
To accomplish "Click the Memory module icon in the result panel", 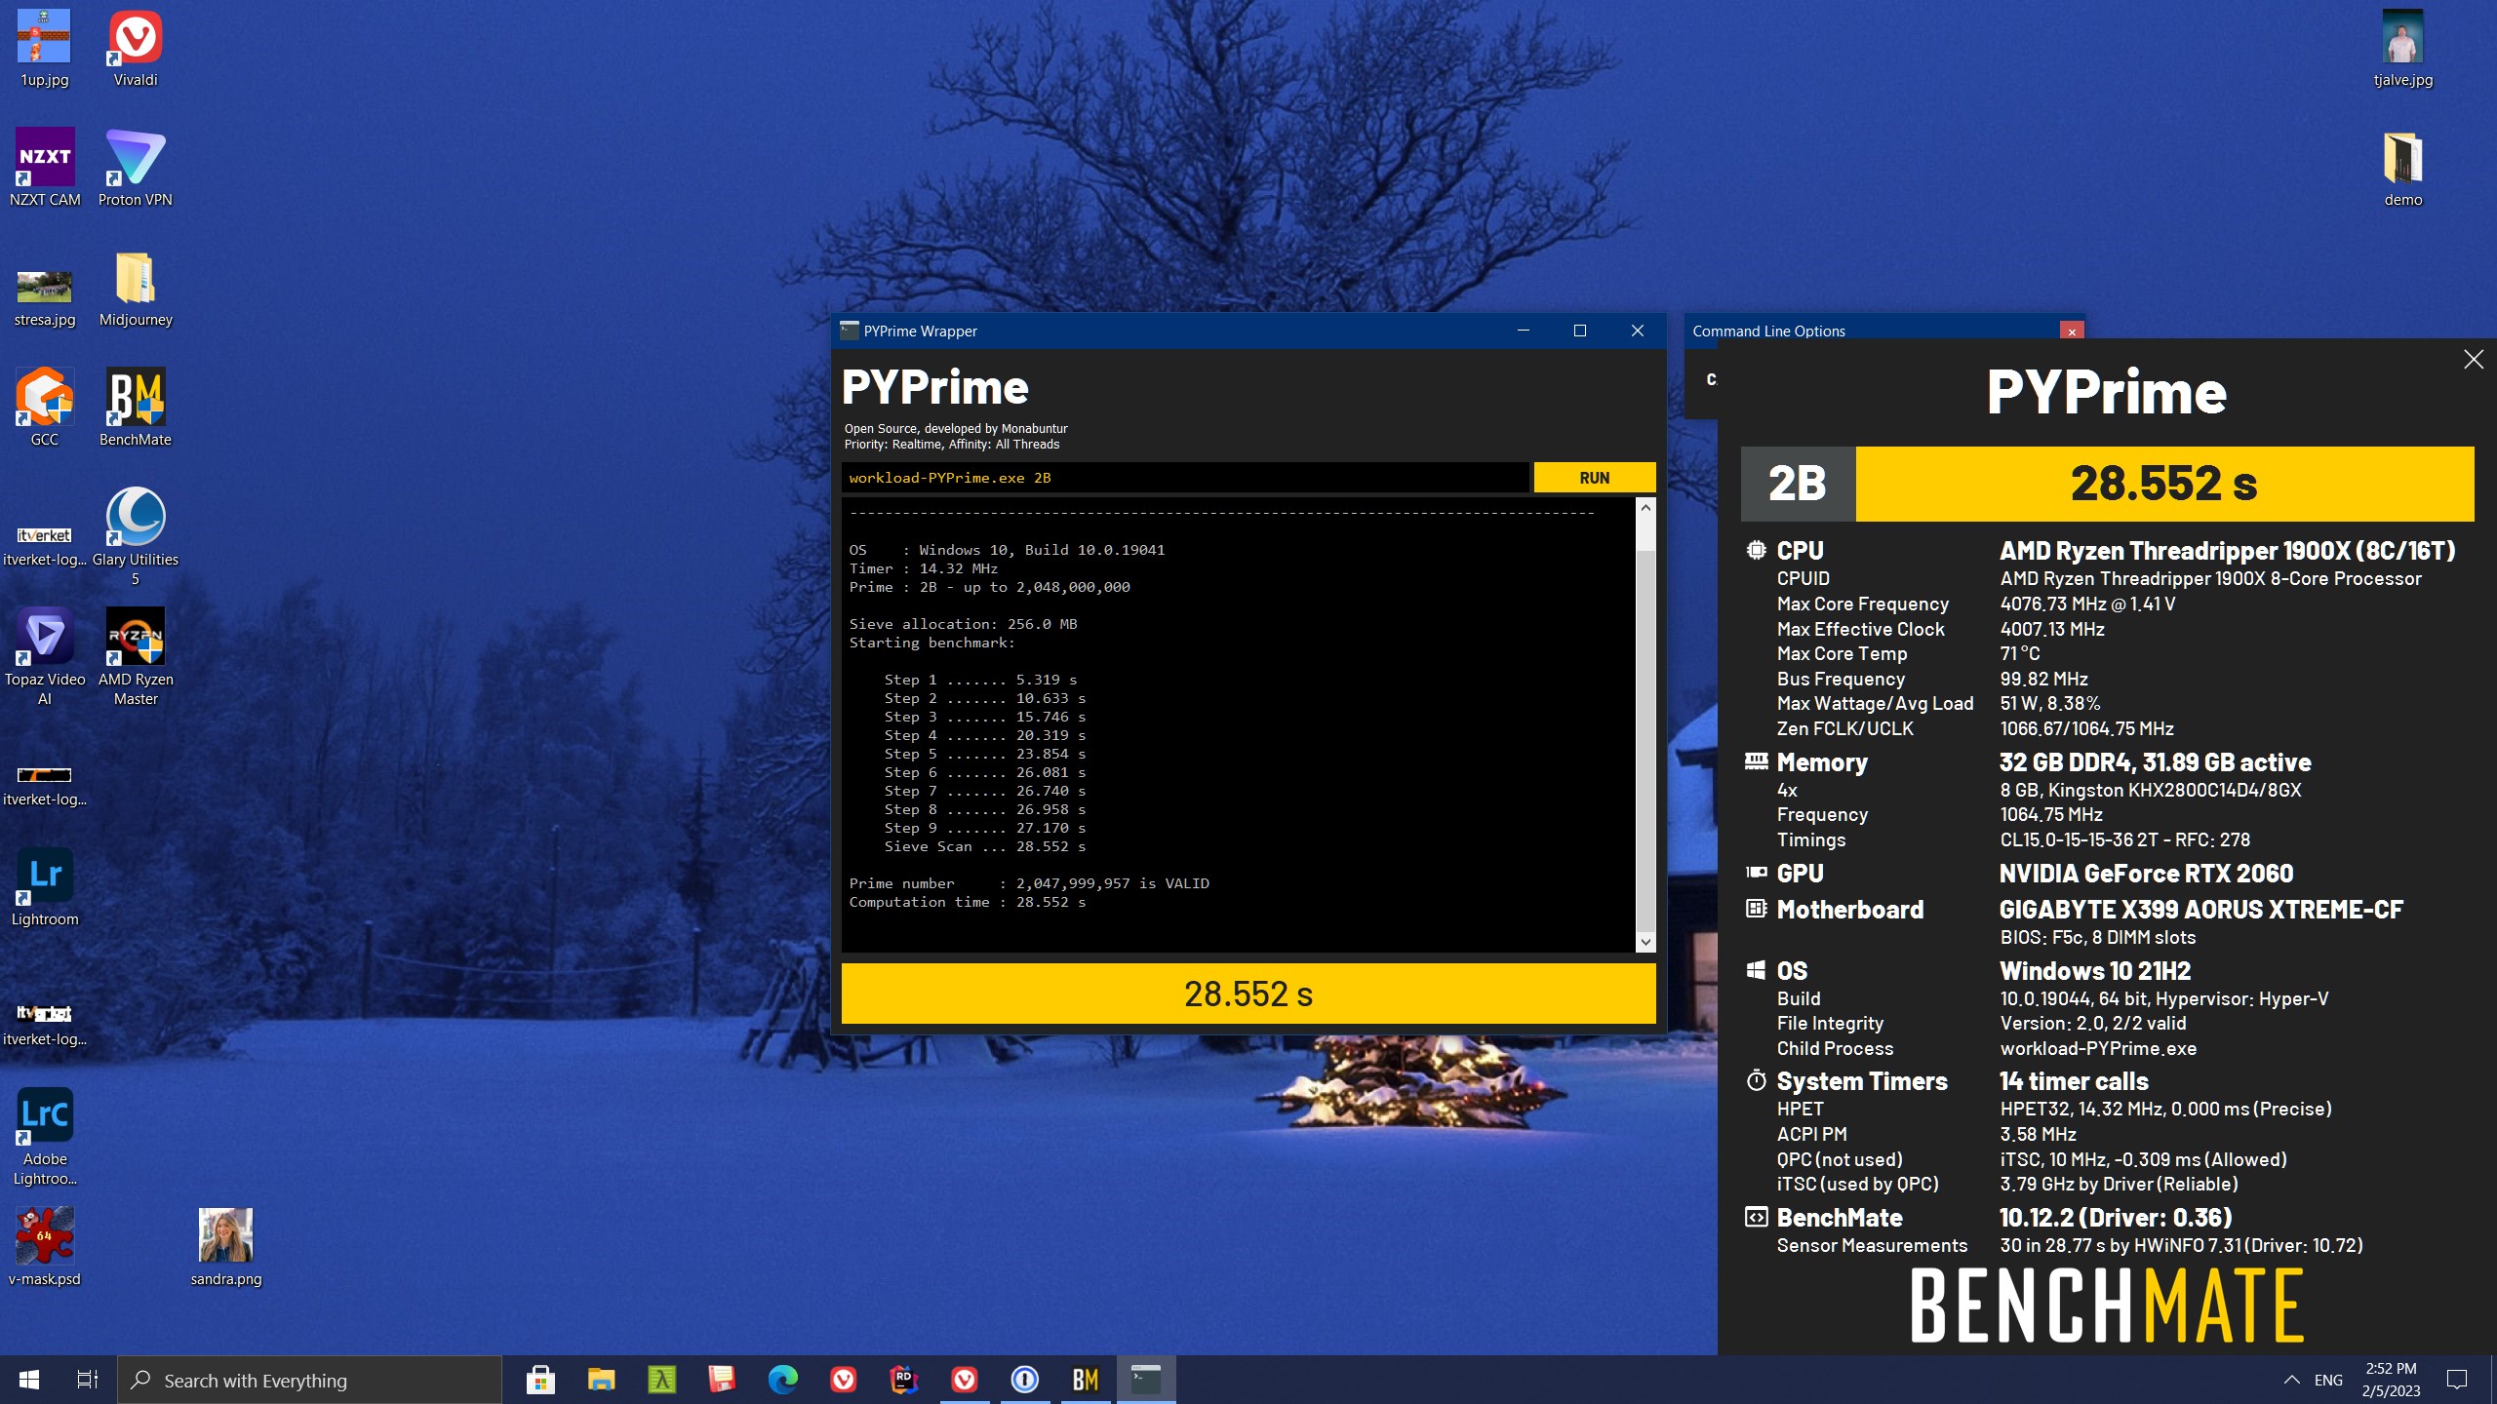I will tap(1756, 761).
